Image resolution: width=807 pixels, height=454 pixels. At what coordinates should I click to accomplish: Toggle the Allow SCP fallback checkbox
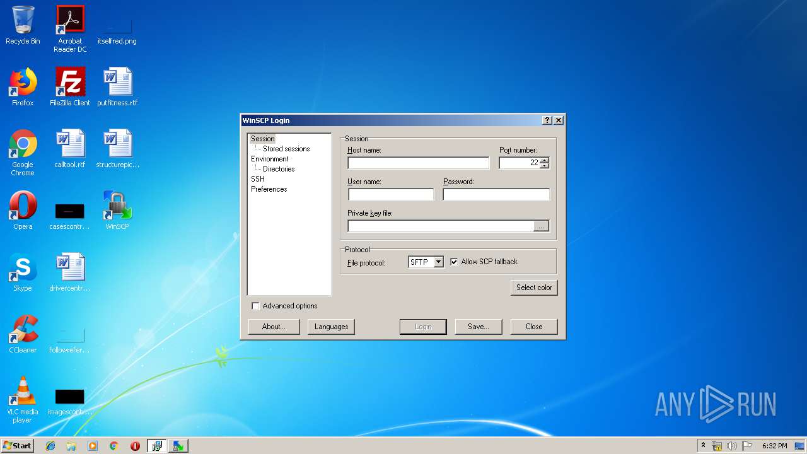point(454,262)
